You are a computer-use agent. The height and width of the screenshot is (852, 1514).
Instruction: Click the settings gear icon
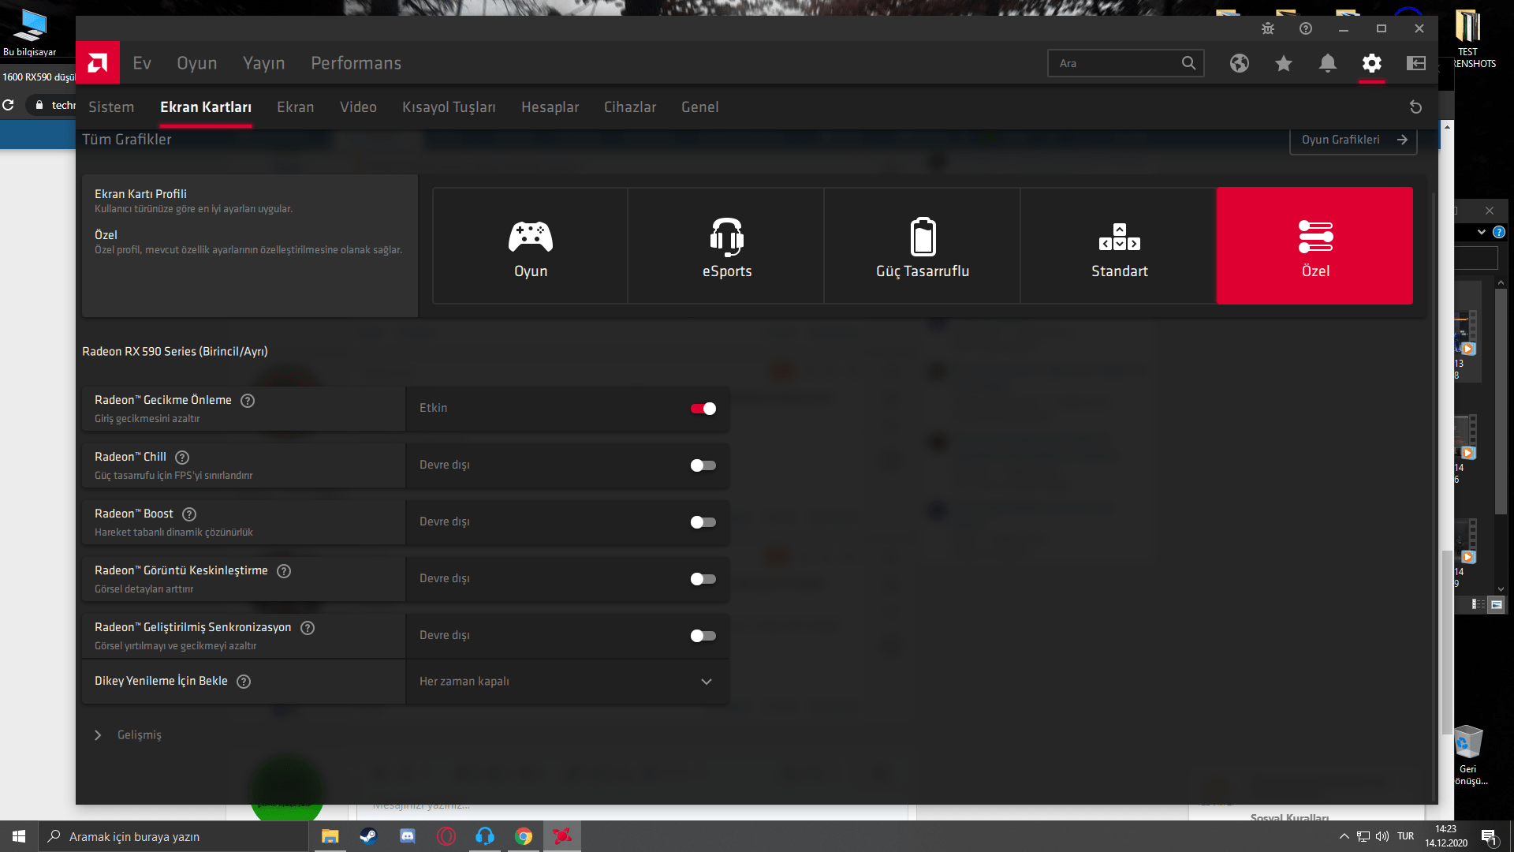1372,63
